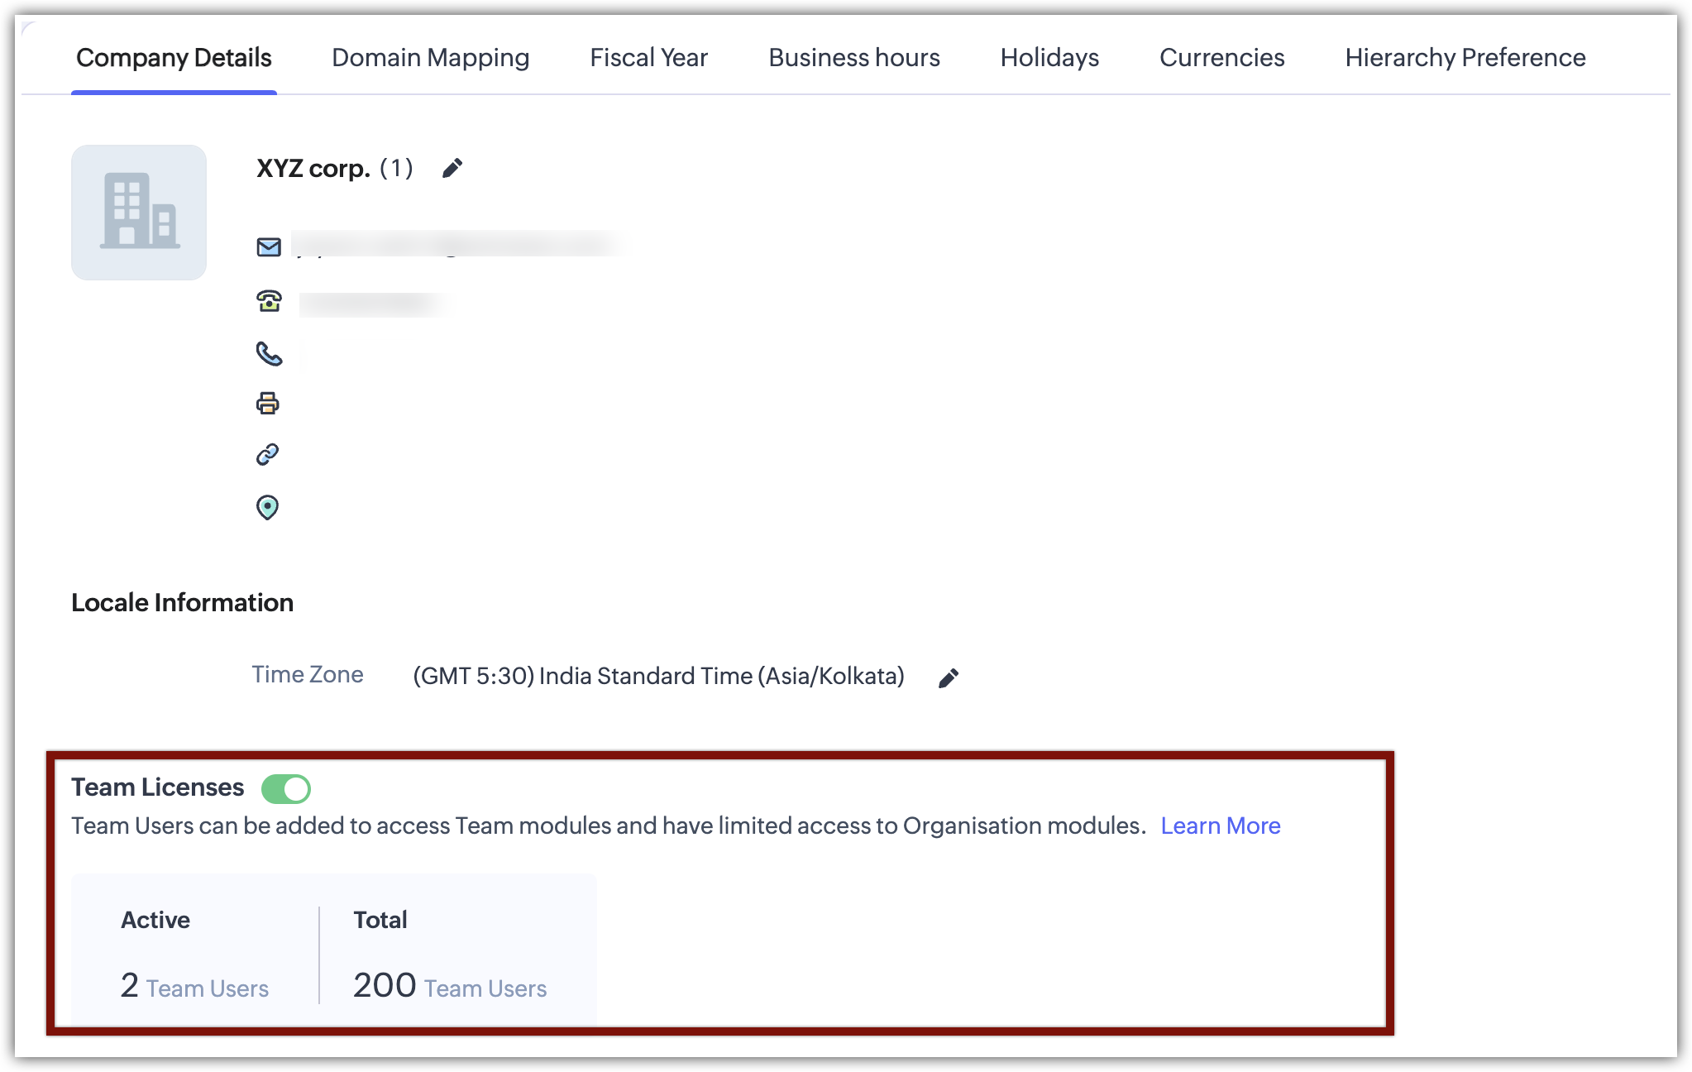Image resolution: width=1692 pixels, height=1072 pixels.
Task: Select the Holidays tab
Action: [x=1049, y=58]
